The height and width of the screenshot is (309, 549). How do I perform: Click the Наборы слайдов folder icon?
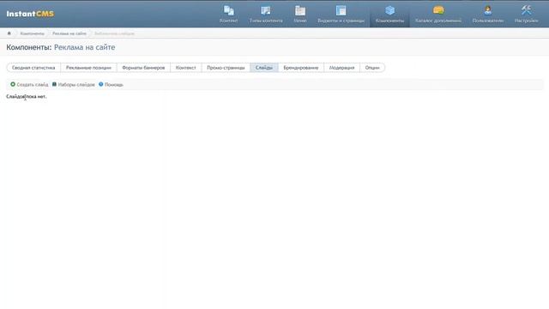click(54, 84)
